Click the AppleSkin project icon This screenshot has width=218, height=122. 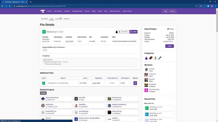(x=76, y=105)
